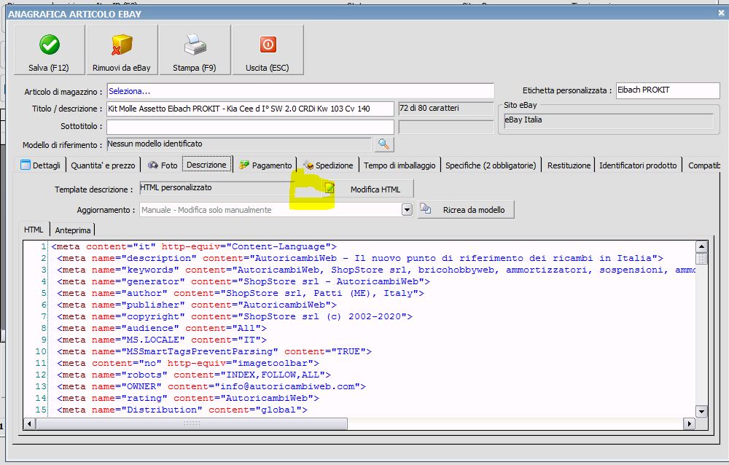
Task: Switch to the Anteprima preview tab
Action: click(74, 230)
